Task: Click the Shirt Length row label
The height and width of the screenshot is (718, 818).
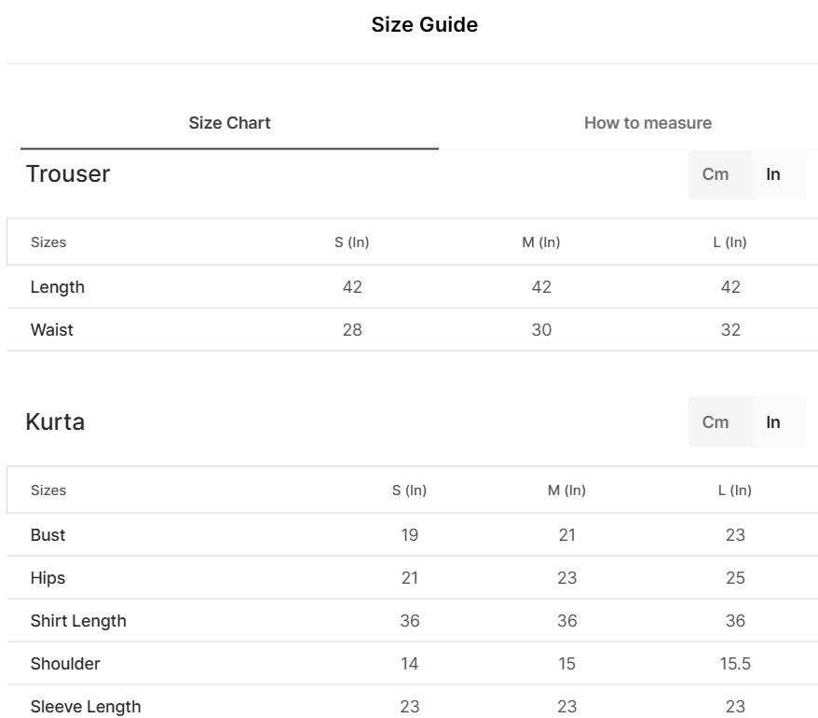Action: 78,621
